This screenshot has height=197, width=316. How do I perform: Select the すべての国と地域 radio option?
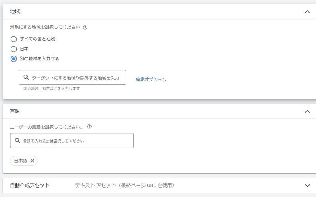coord(14,39)
